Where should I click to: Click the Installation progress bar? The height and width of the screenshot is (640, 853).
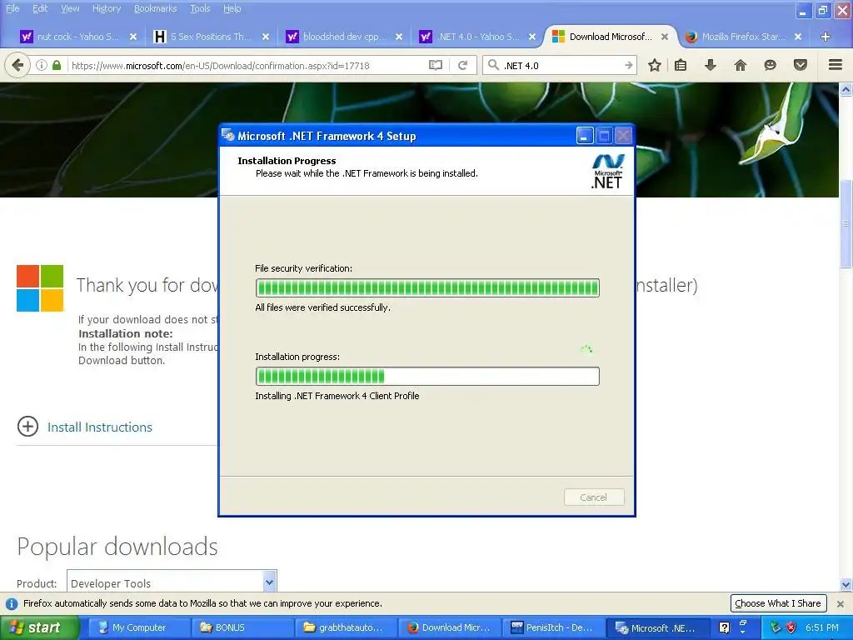[427, 376]
